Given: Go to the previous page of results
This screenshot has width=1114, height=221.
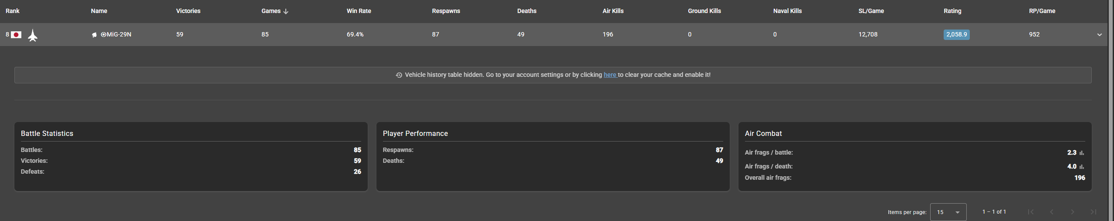Looking at the screenshot, I should [1051, 212].
